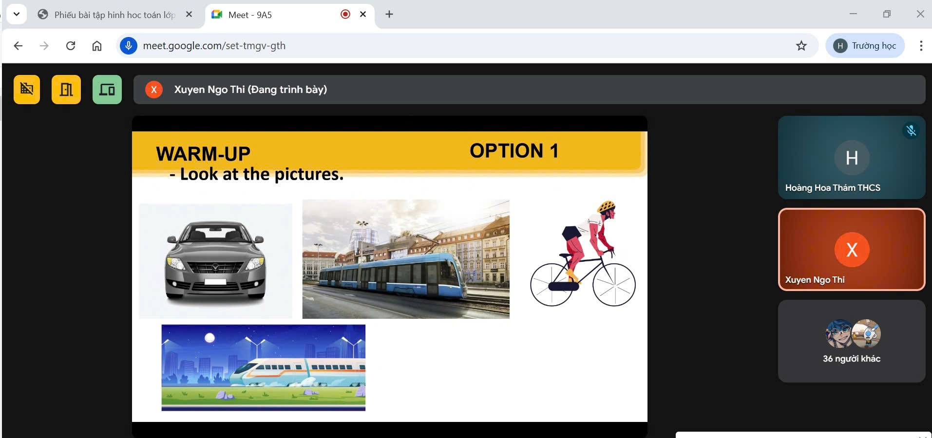Open the Chrome three-dot menu
Image resolution: width=932 pixels, height=438 pixels.
coord(920,46)
